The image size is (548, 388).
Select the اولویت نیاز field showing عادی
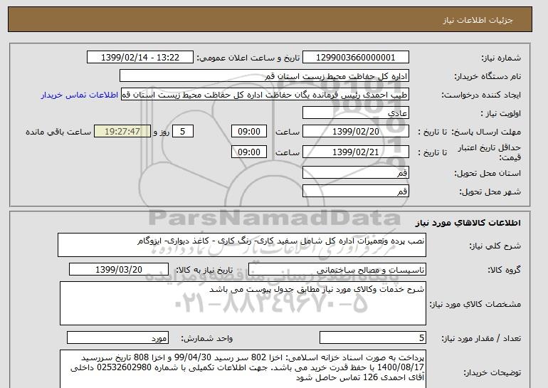355,113
